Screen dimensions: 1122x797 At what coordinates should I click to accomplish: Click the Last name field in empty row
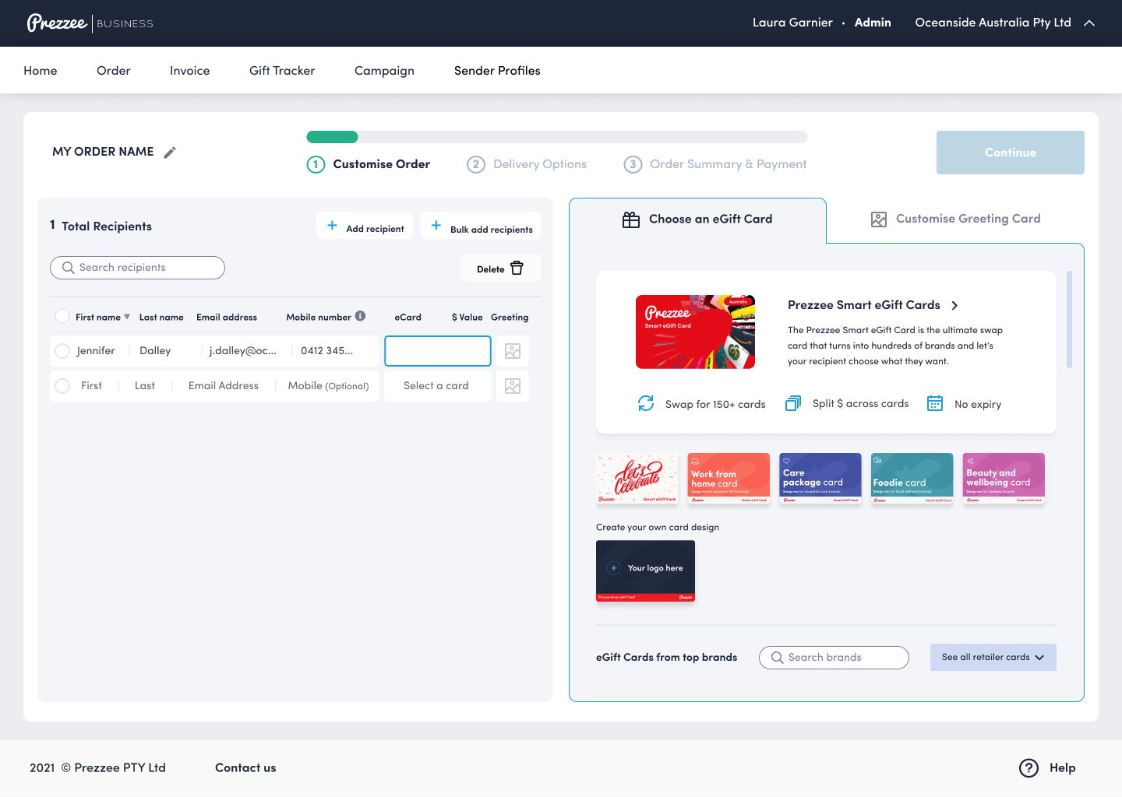[145, 386]
